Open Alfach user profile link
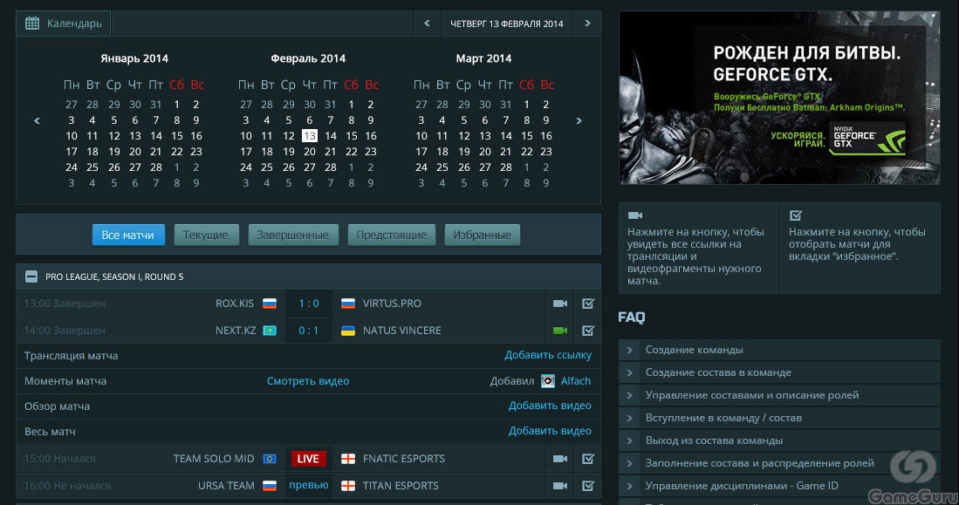Image resolution: width=959 pixels, height=505 pixels. click(576, 381)
